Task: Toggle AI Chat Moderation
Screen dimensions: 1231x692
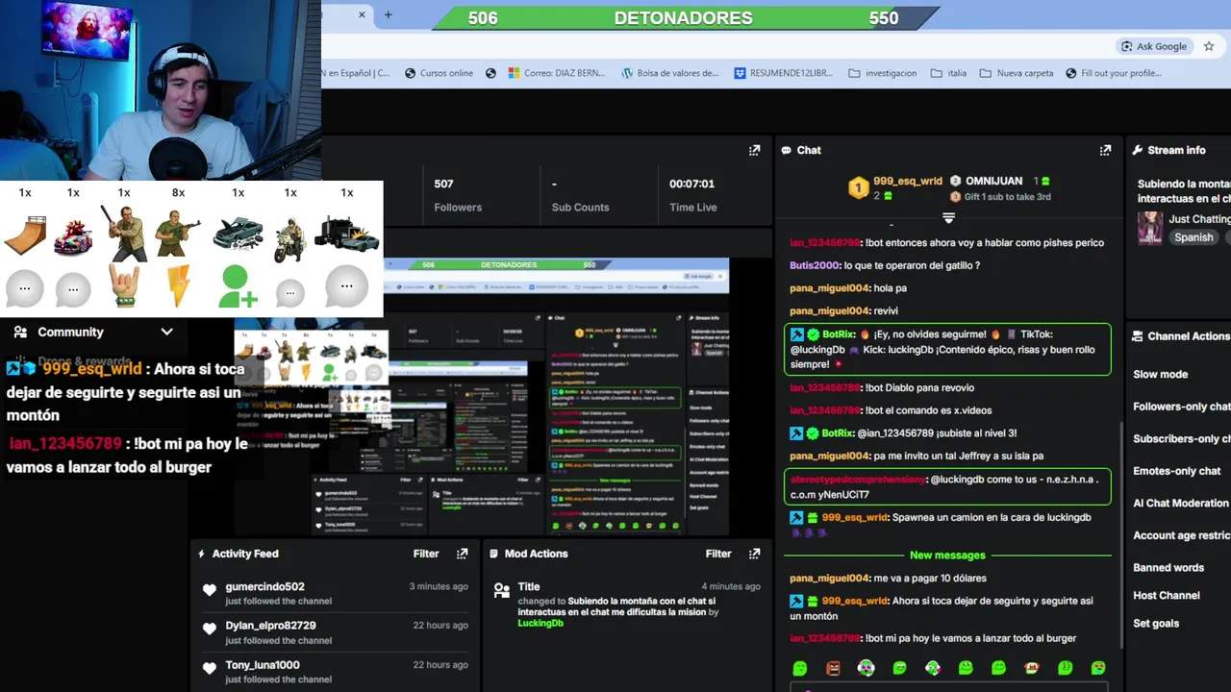Action: [1181, 503]
